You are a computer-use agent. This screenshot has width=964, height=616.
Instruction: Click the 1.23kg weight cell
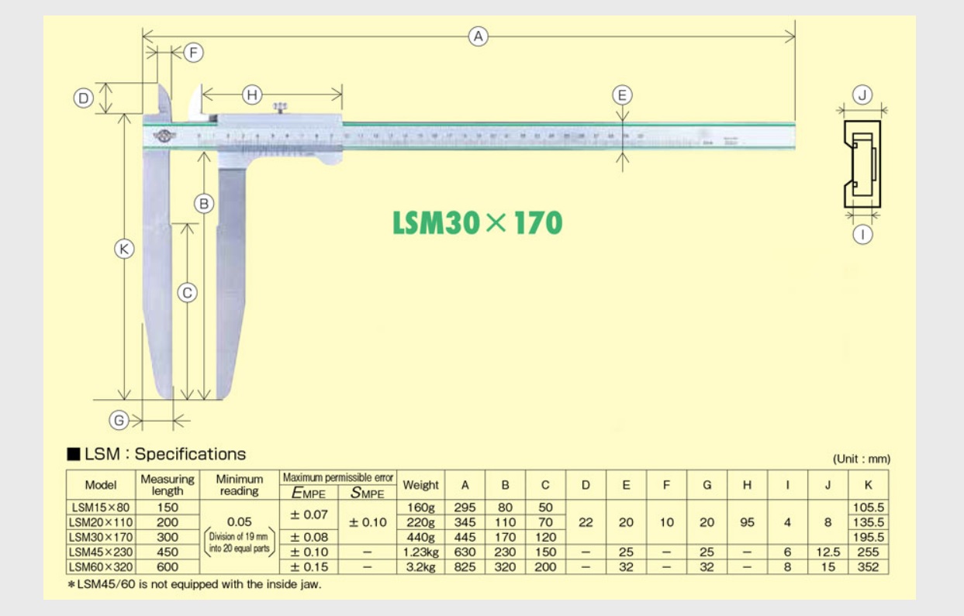tap(420, 552)
